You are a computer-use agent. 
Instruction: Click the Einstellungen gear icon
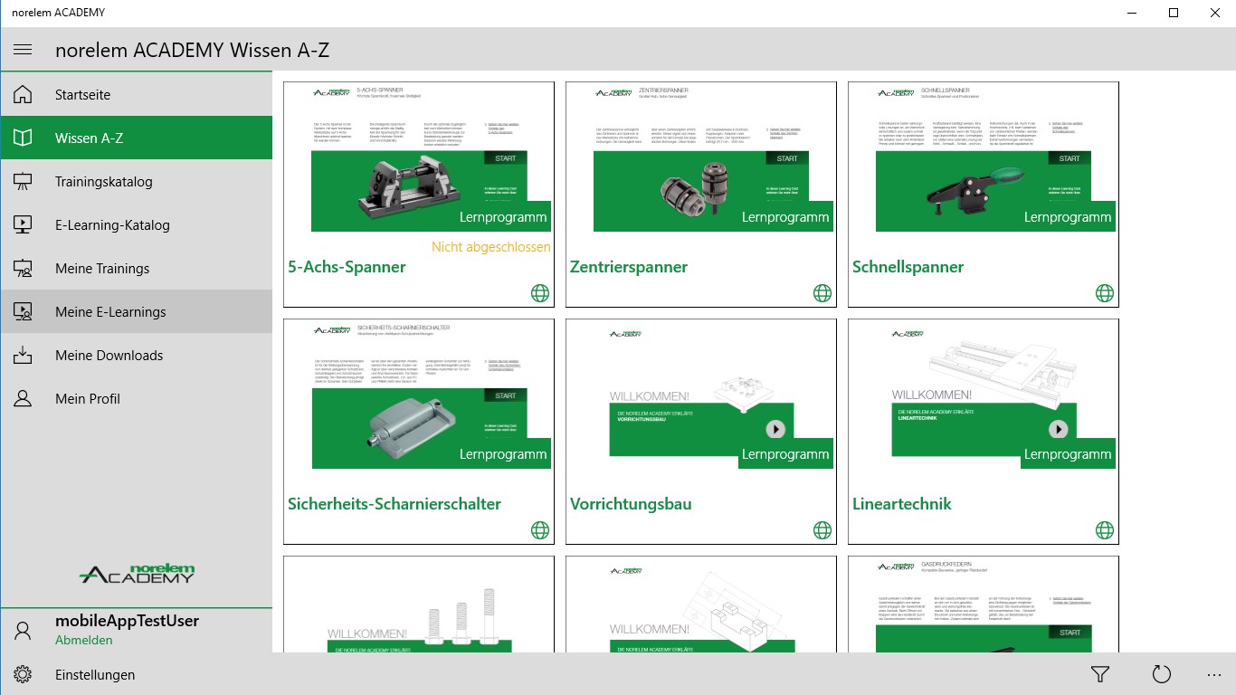pyautogui.click(x=23, y=674)
